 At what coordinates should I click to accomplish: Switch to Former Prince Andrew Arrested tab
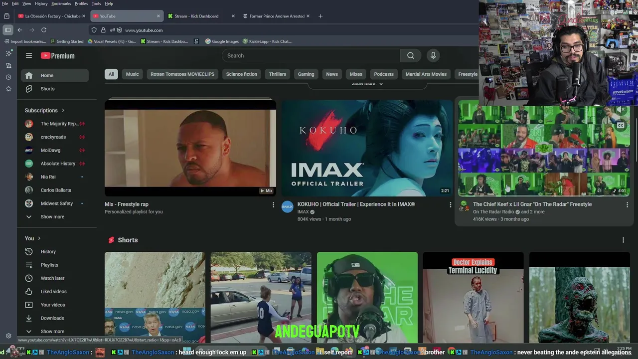[276, 16]
